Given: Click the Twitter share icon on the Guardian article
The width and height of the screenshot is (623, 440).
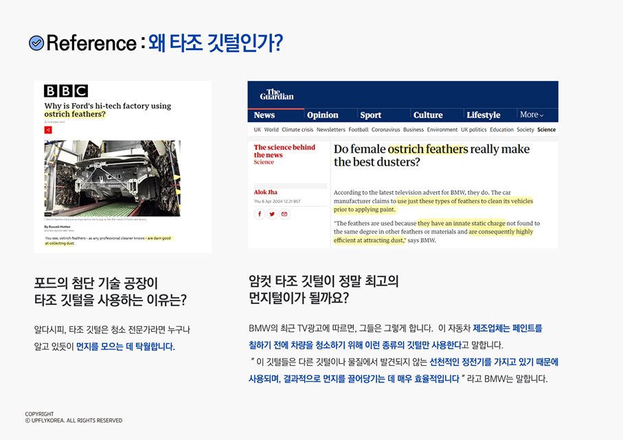Looking at the screenshot, I should coord(271,214).
